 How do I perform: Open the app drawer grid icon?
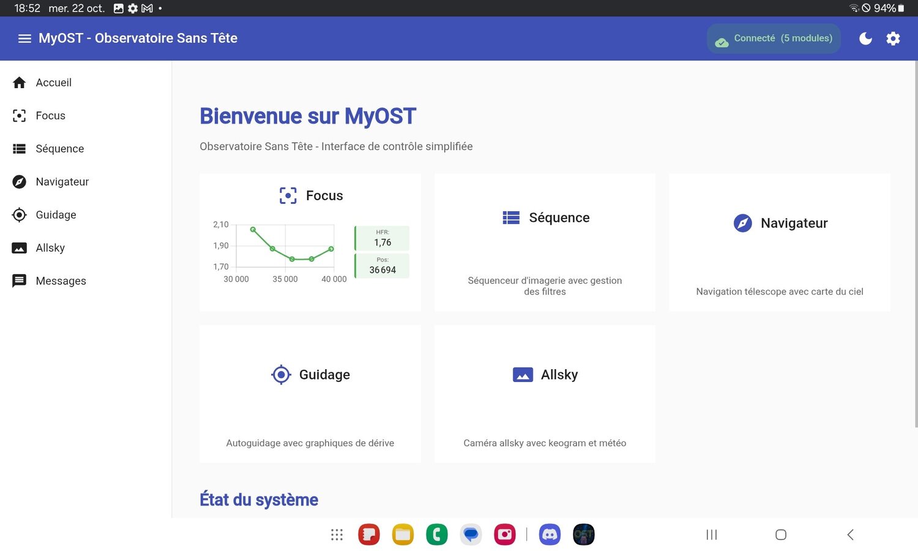point(337,534)
